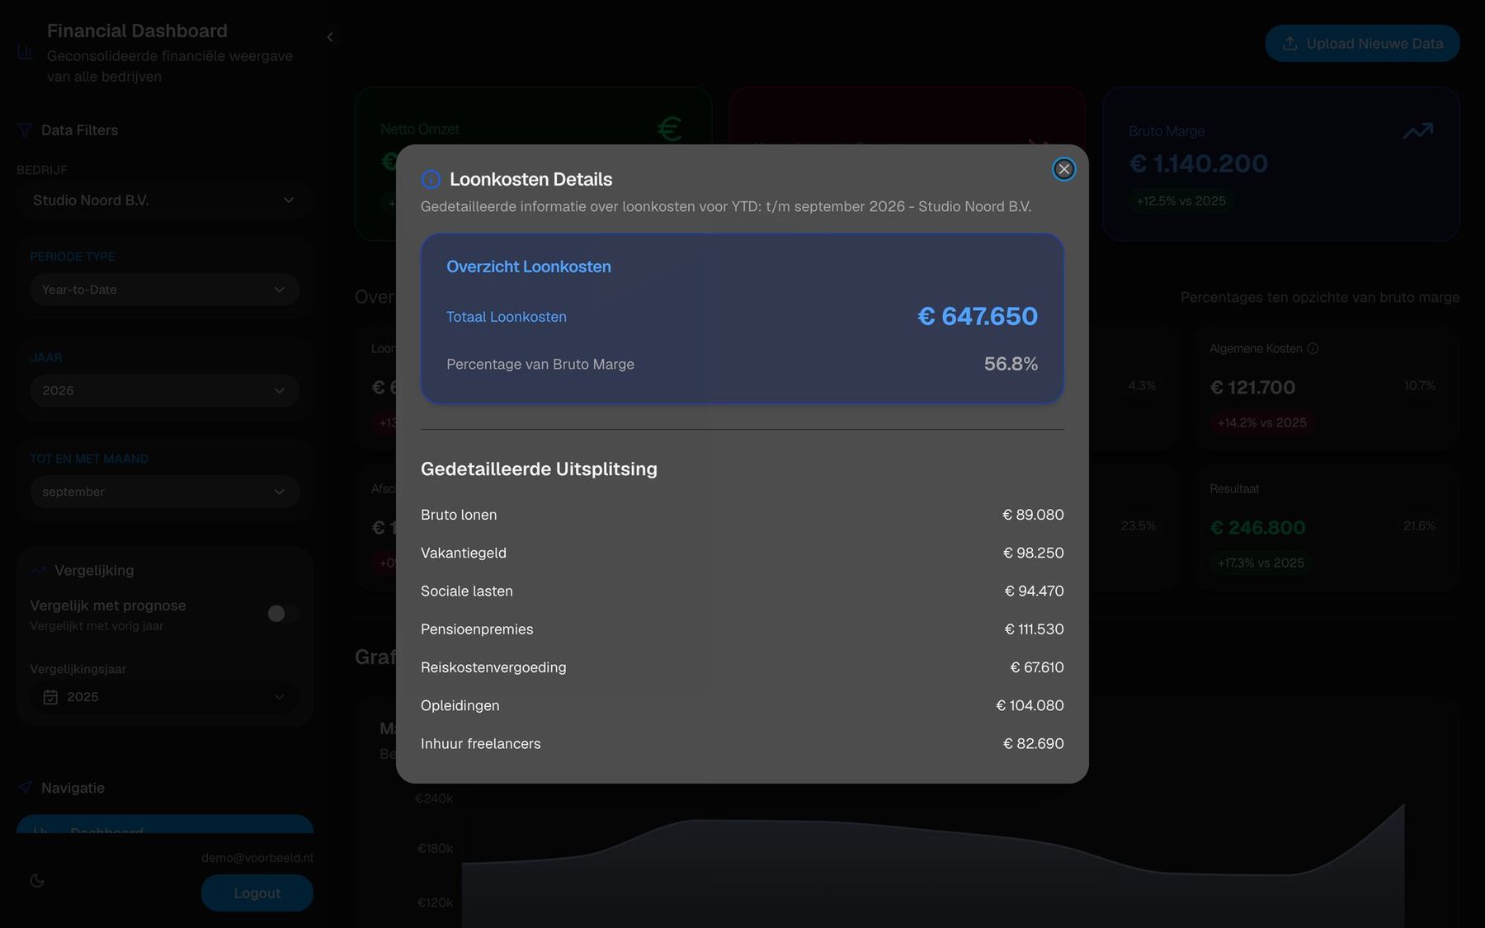The height and width of the screenshot is (928, 1485).
Task: Click the Resultaat € 246.800 value
Action: coord(1257,527)
